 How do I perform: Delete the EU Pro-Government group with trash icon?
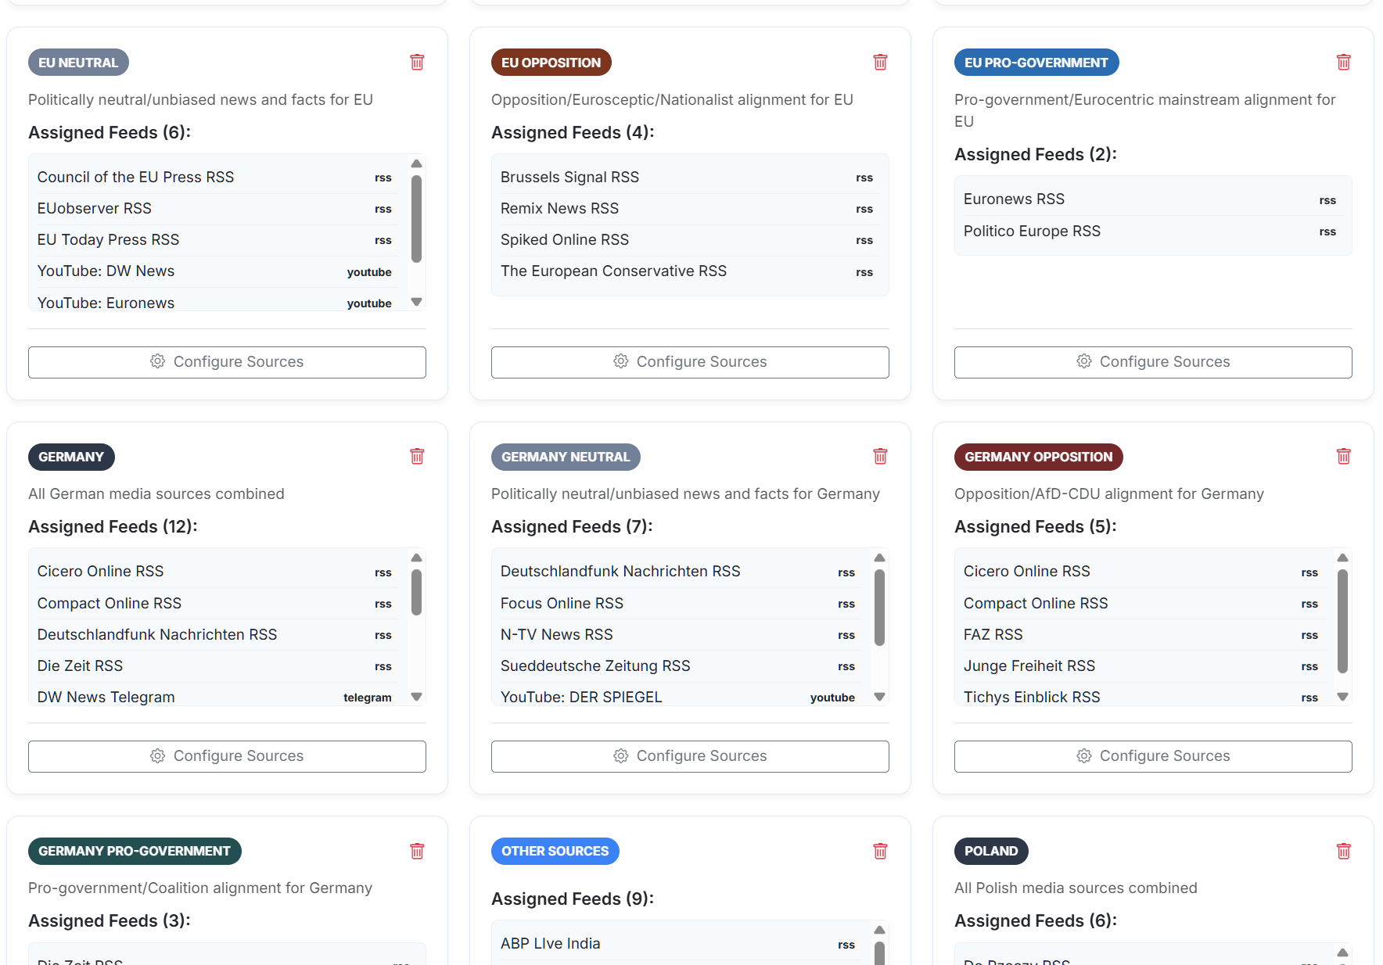coord(1343,63)
